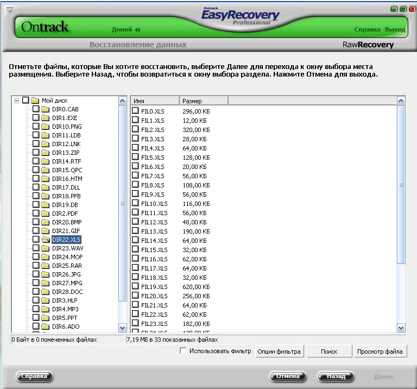Click the DIR25.RAR folder icon

coord(46,266)
